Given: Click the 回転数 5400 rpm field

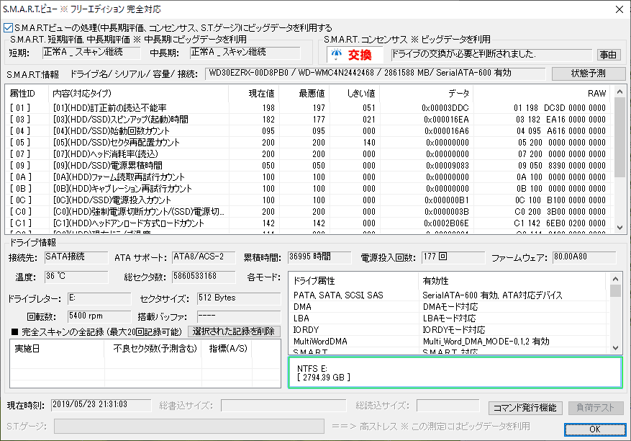Looking at the screenshot, I should [99, 316].
